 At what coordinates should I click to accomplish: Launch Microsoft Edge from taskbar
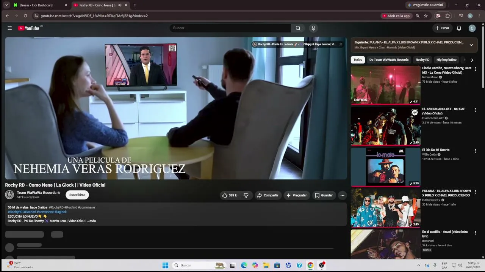click(x=244, y=265)
